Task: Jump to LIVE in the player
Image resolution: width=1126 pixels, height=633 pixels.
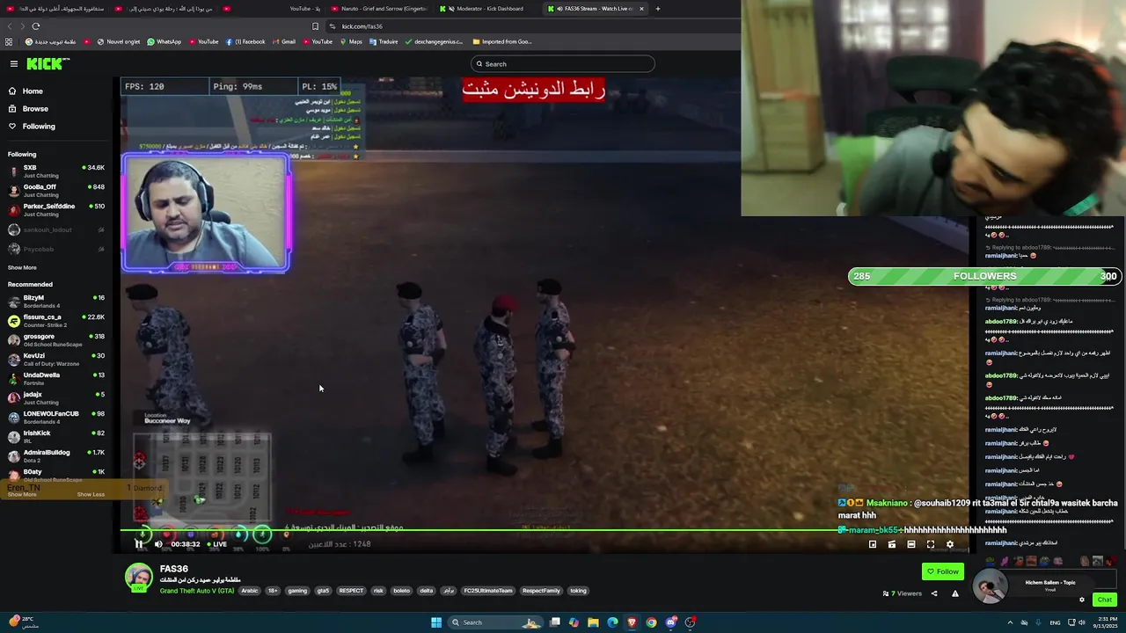Action: (216, 544)
